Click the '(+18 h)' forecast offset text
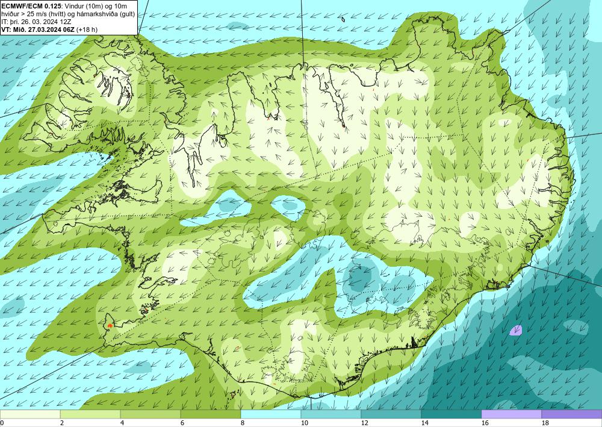Viewport: 602px width, 427px height. click(x=87, y=30)
